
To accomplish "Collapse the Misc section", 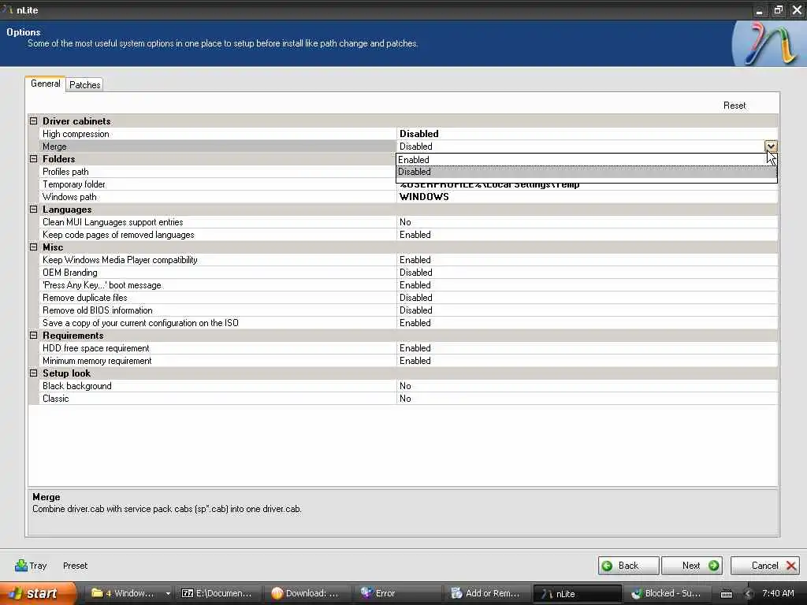I will (x=33, y=247).
